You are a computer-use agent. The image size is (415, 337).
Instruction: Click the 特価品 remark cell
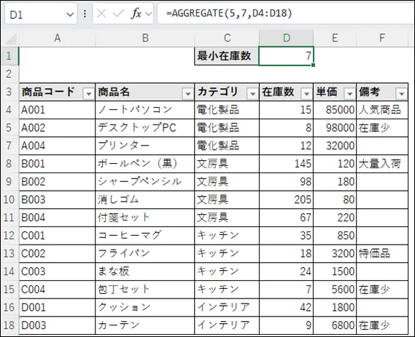coord(382,253)
